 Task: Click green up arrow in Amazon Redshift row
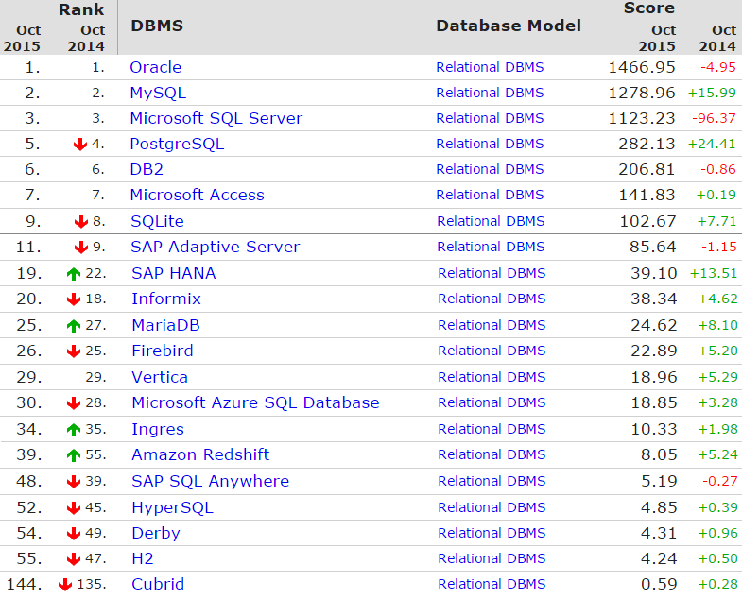pos(74,454)
